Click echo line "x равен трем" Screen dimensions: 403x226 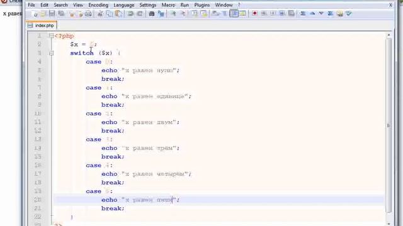140,148
